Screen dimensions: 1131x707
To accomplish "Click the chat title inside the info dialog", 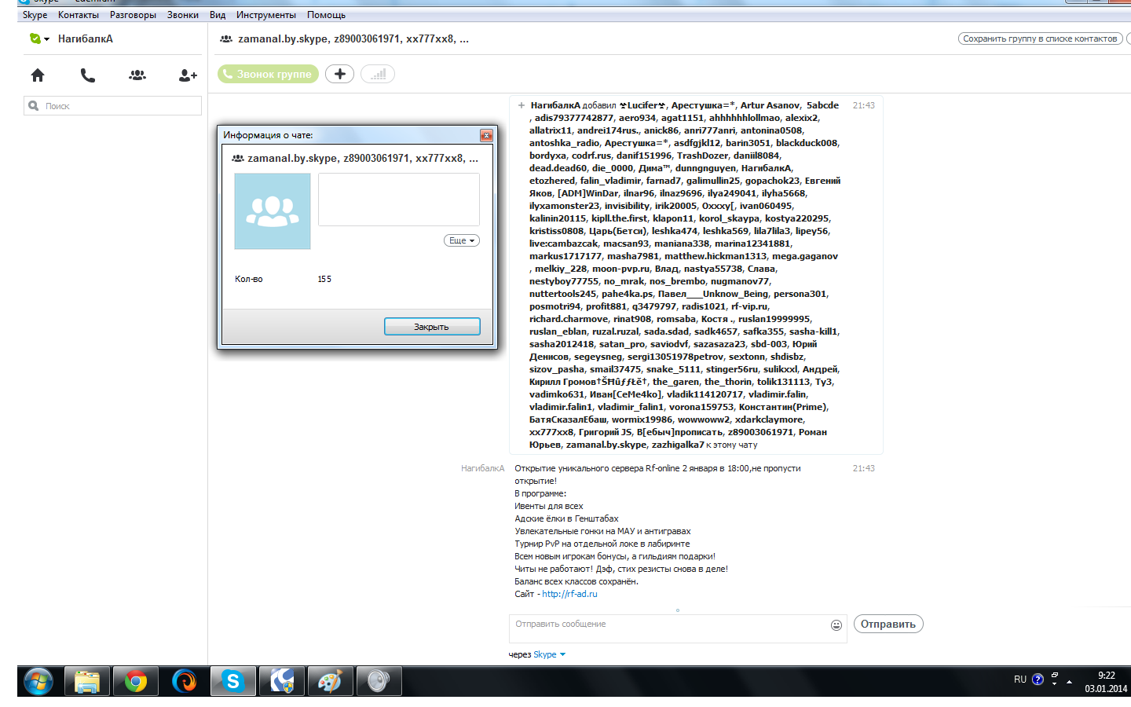I will click(x=363, y=158).
